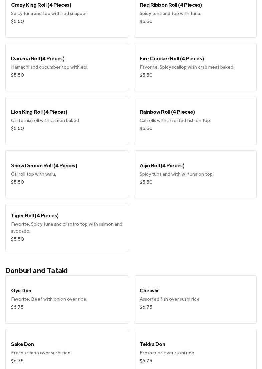This screenshot has width=262, height=369.
Task: Open the Snow Demon Roll item
Action: coord(67,174)
